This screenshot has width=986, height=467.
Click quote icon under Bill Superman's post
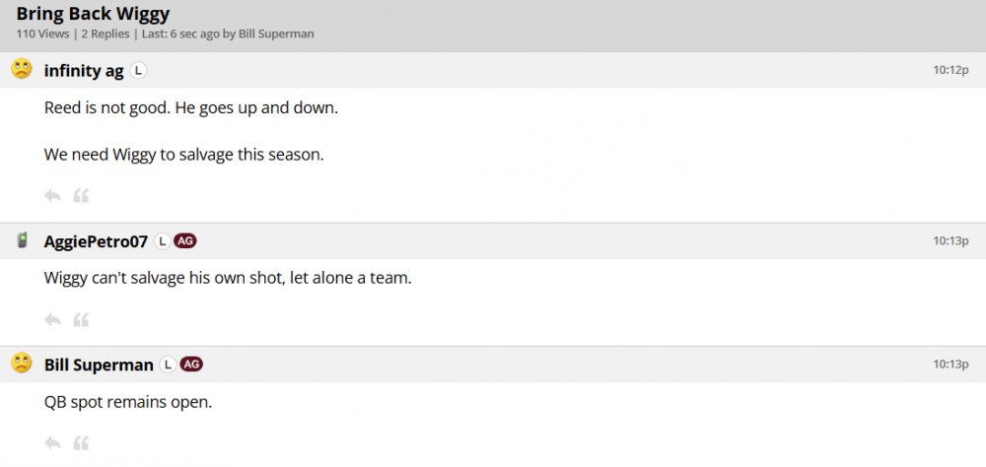[82, 442]
